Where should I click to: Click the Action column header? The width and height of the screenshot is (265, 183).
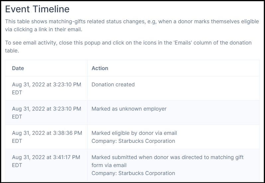click(100, 68)
